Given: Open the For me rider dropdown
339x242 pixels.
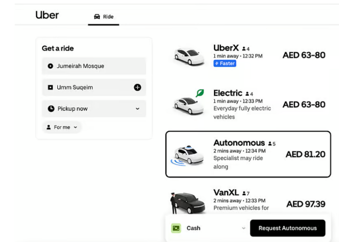Looking at the screenshot, I should tap(62, 127).
